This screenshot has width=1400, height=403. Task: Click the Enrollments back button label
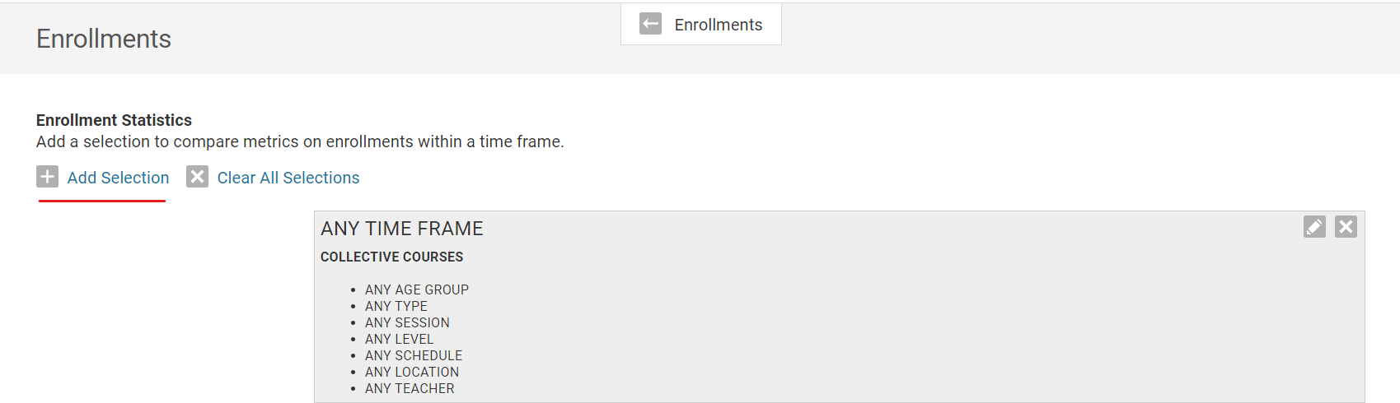tap(718, 25)
